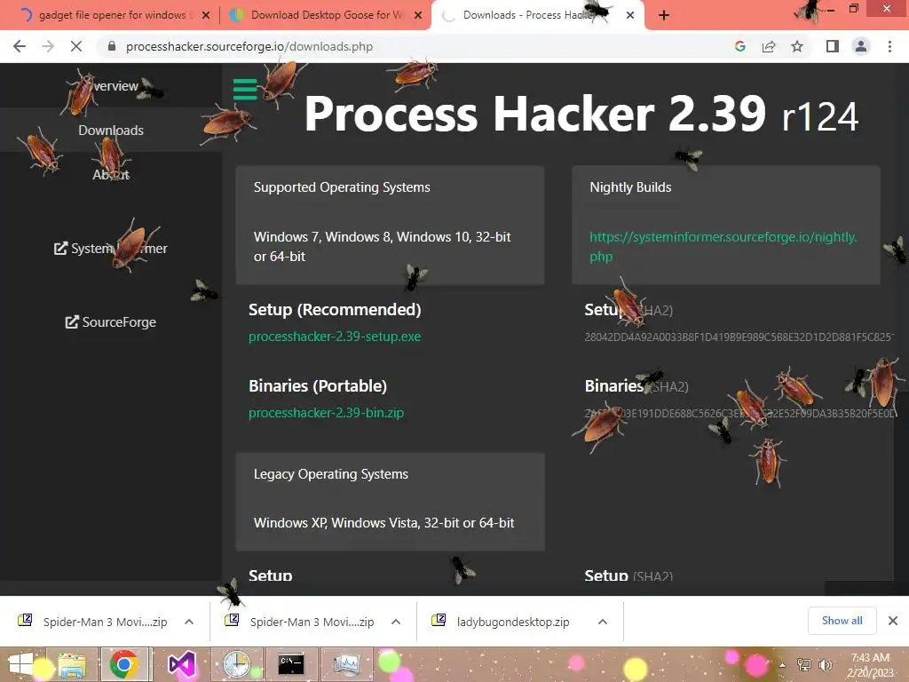Expand options for ladybugondesktop.zip download
The width and height of the screenshot is (909, 682).
pos(603,622)
